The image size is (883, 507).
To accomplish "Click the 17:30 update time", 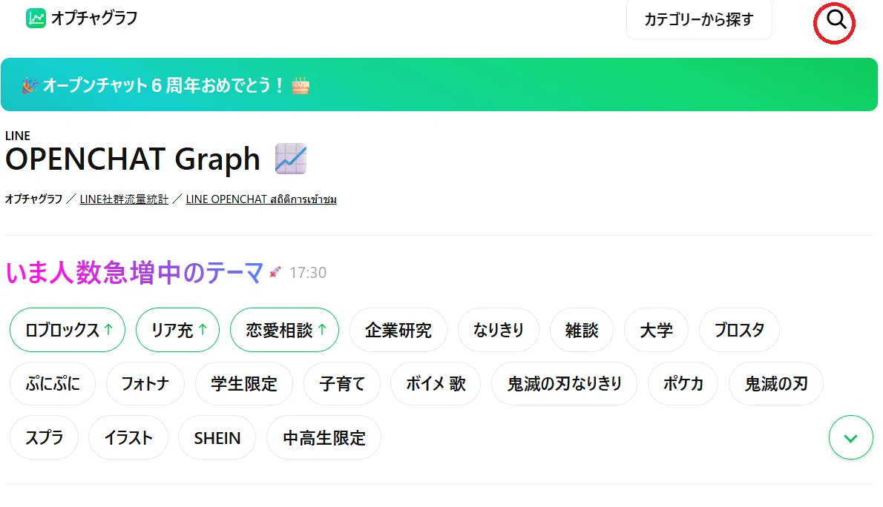I will [308, 273].
